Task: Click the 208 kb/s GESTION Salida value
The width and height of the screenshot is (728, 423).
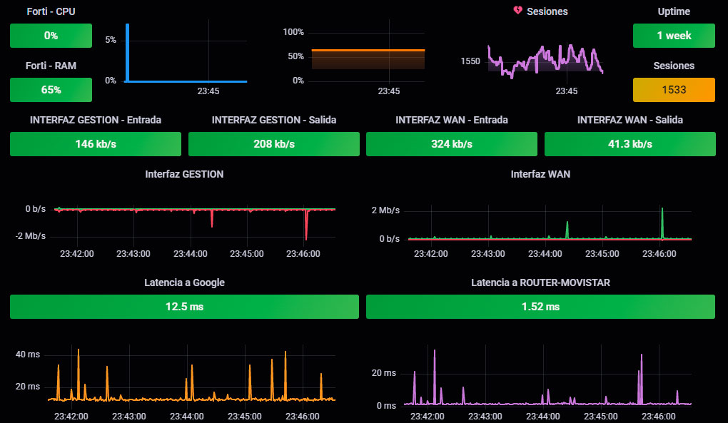Action: pos(273,144)
